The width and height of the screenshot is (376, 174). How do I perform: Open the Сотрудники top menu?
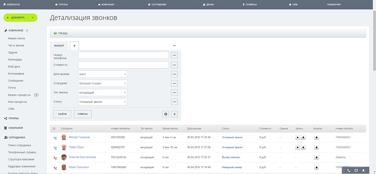(157, 4)
